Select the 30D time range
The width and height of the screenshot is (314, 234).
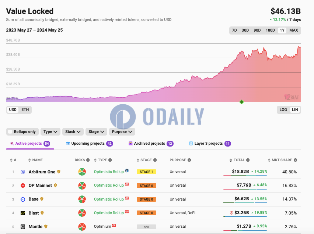pyautogui.click(x=245, y=30)
